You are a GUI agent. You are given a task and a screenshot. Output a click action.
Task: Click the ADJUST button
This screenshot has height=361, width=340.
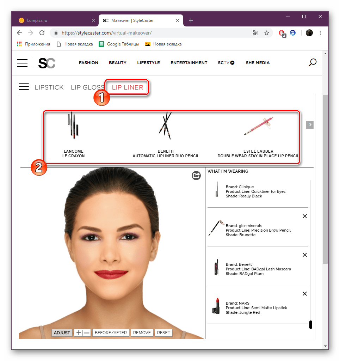pyautogui.click(x=62, y=333)
